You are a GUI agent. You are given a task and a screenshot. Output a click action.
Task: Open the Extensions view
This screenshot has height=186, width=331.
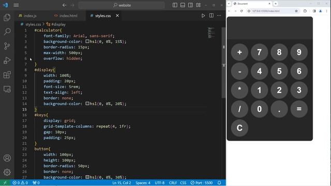point(7,74)
